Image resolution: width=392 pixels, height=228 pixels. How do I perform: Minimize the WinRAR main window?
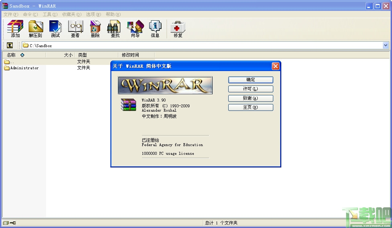pyautogui.click(x=369, y=6)
